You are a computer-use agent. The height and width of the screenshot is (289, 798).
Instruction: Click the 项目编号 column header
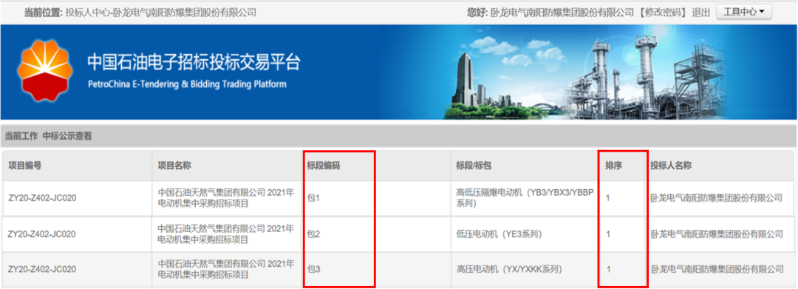[25, 166]
